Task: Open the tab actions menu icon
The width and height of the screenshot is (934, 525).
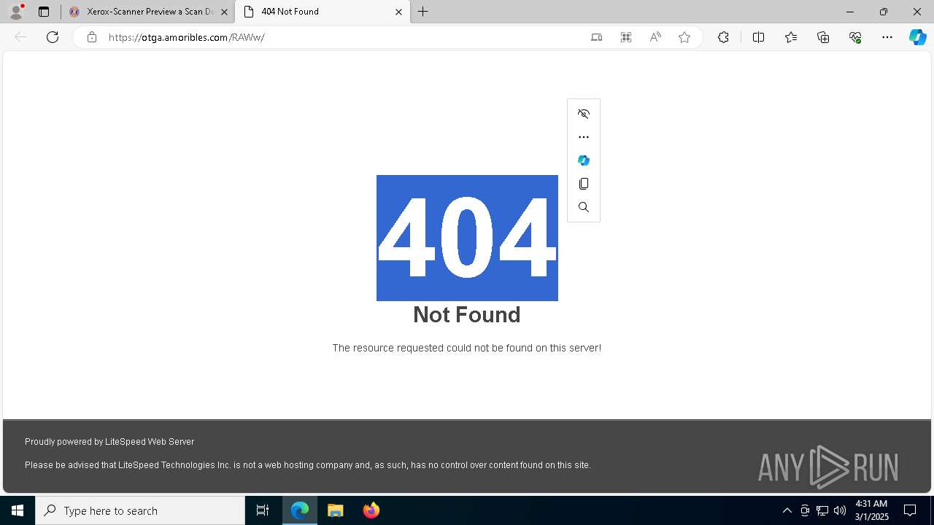Action: pos(44,12)
